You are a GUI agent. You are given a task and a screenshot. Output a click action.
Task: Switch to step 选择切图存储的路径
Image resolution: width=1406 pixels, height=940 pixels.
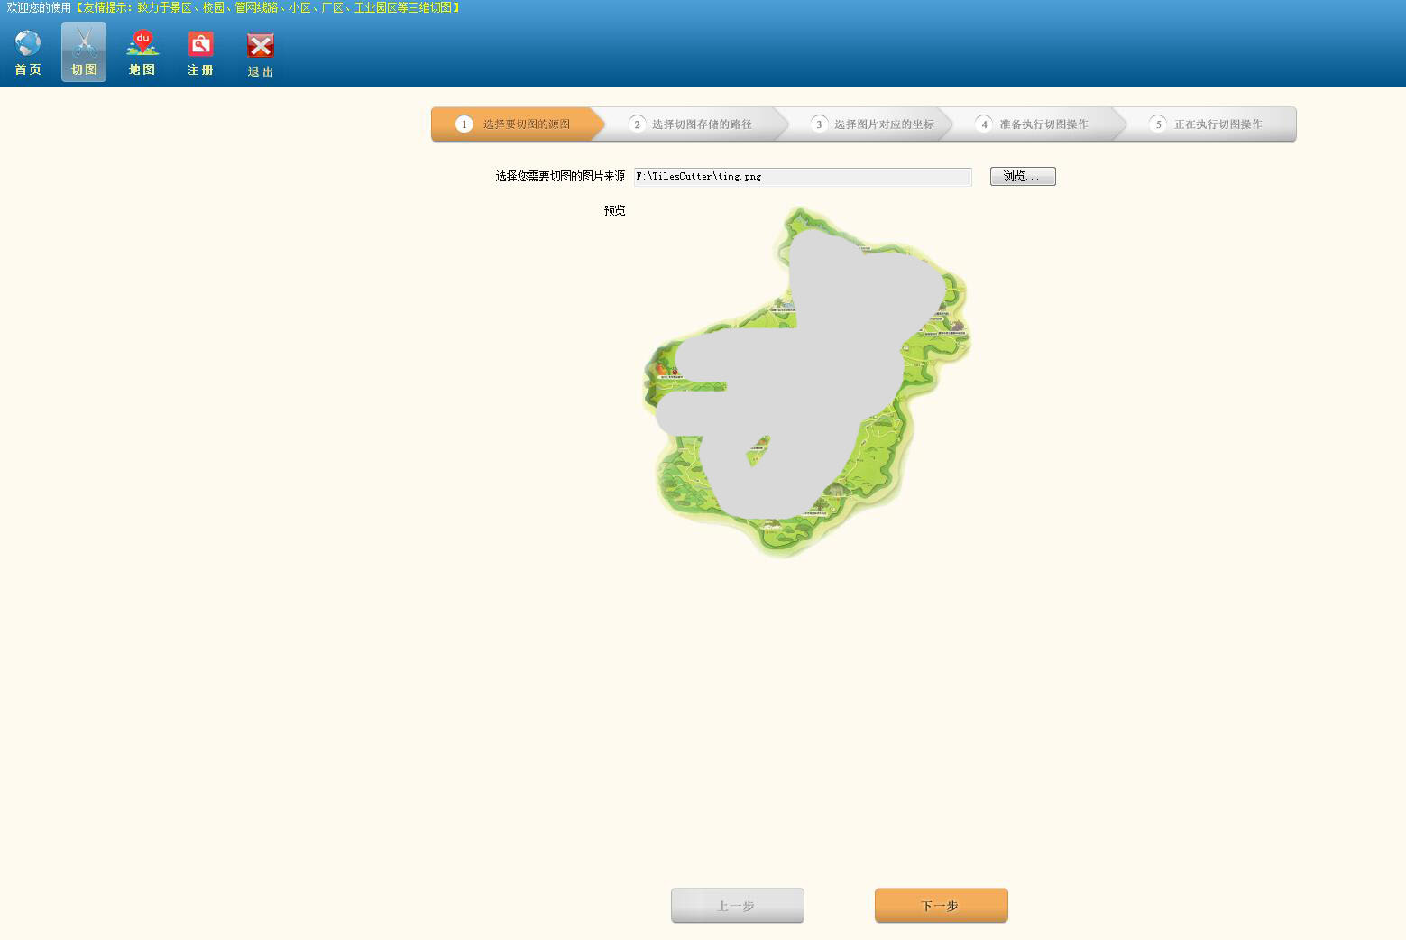click(702, 124)
